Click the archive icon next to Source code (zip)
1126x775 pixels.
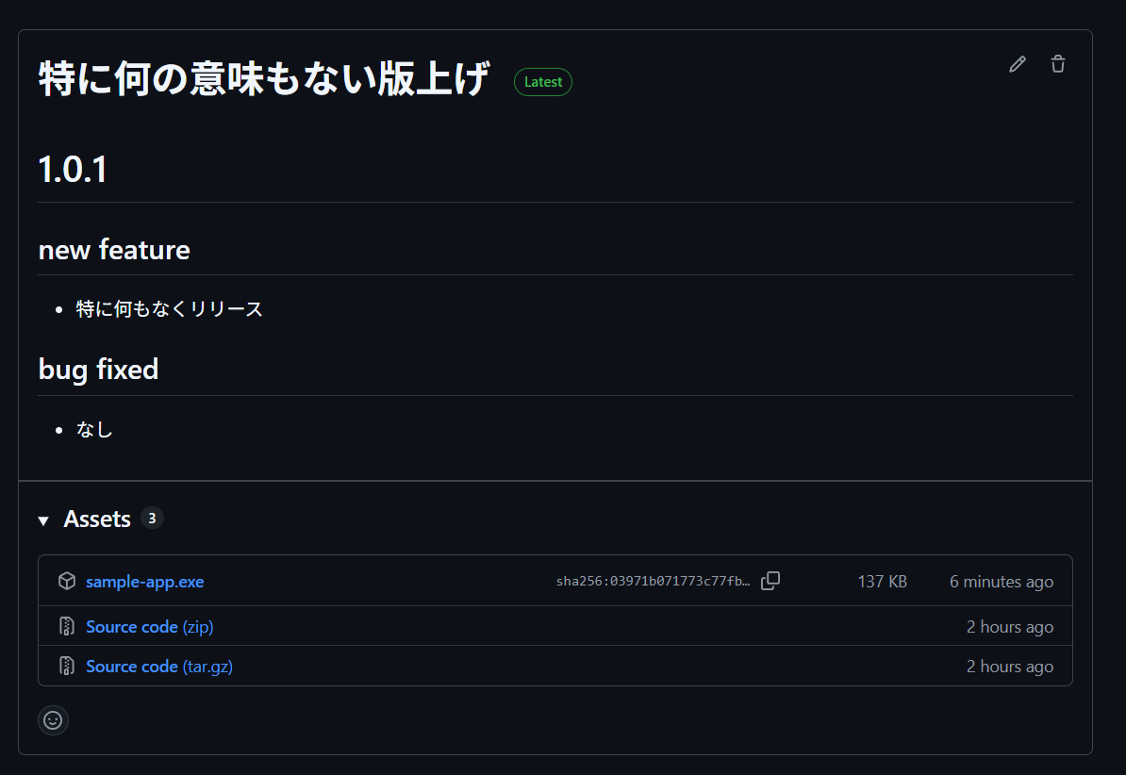(x=67, y=626)
